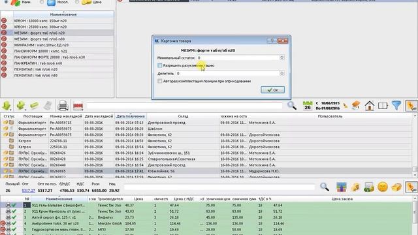
Task: Click the yellow price tag icon
Action: point(396,187)
